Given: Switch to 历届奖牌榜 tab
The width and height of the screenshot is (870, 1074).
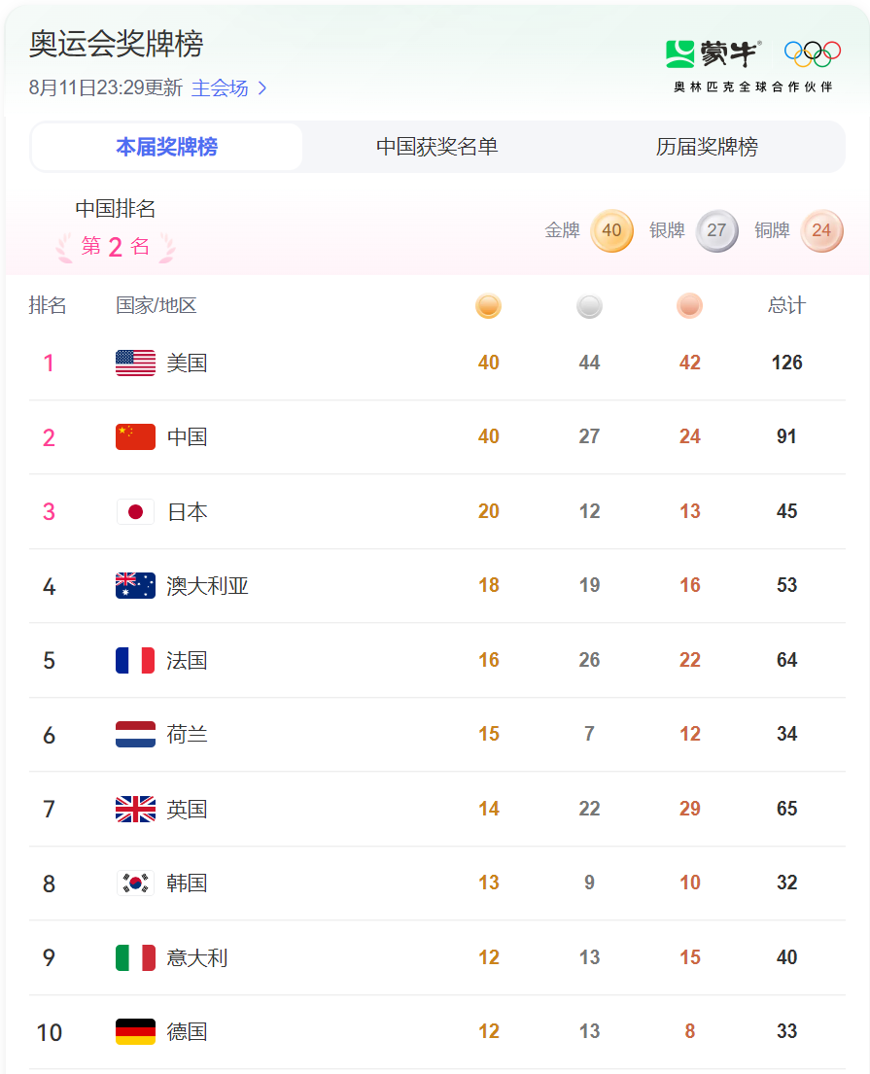Looking at the screenshot, I should (707, 147).
